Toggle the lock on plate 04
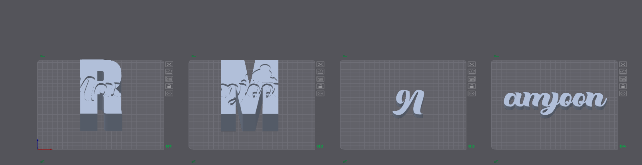Viewport: 642px width, 165px height. click(623, 86)
